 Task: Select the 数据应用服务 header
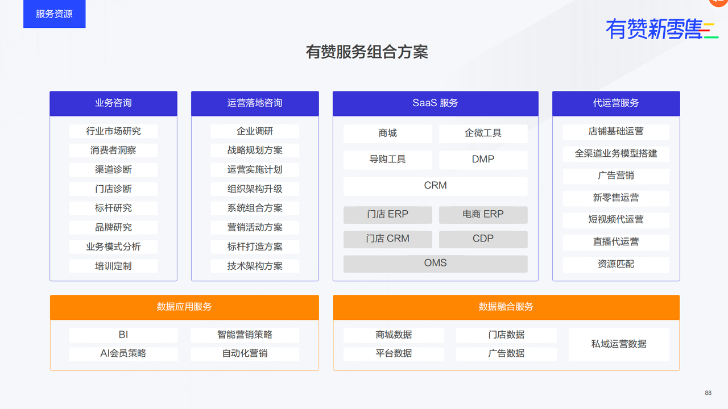coord(184,307)
